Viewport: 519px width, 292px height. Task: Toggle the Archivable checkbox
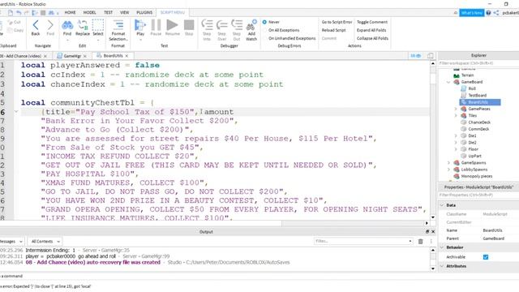click(x=486, y=257)
